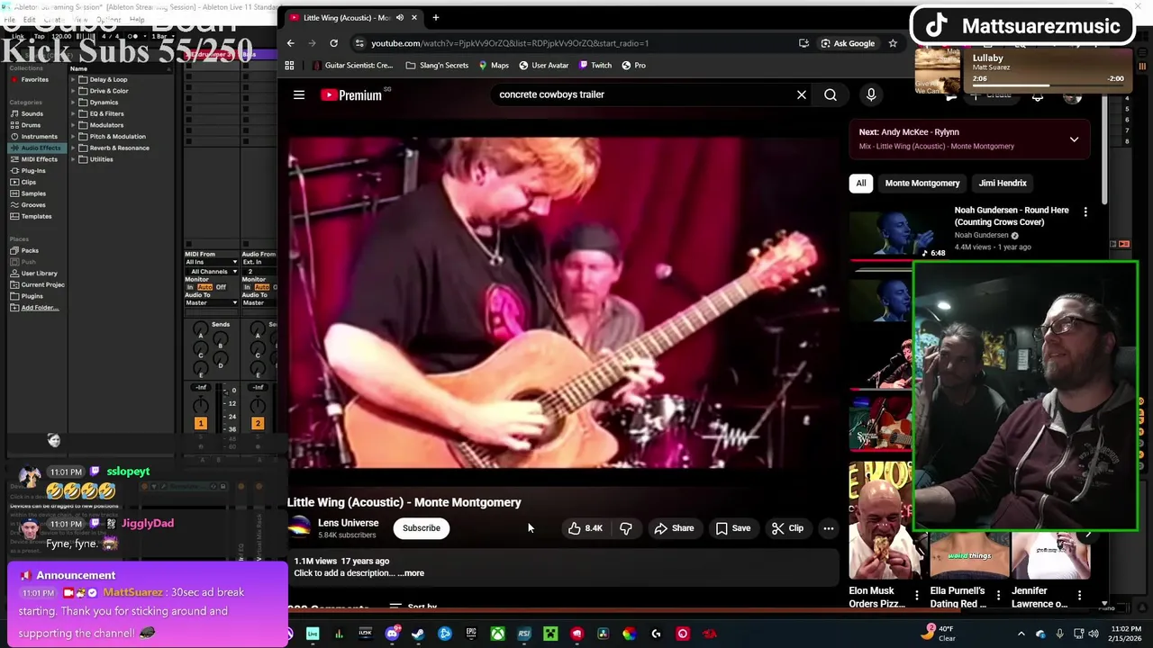This screenshot has height=648, width=1153.
Task: Open Guitar Scientist bookmark
Action: (x=352, y=65)
